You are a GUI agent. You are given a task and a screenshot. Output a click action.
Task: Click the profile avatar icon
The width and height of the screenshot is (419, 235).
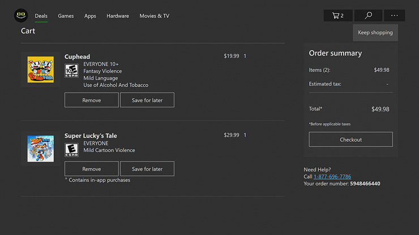pos(20,15)
